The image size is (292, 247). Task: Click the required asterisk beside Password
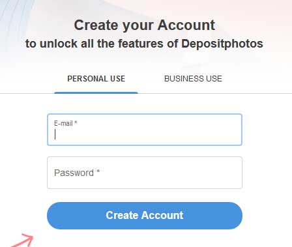pyautogui.click(x=98, y=171)
